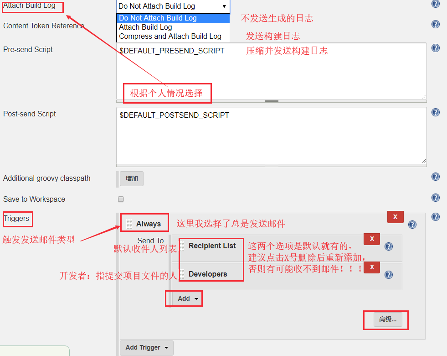The height and width of the screenshot is (356, 447).
Task: Click the 增加 classpath button
Action: [x=131, y=179]
